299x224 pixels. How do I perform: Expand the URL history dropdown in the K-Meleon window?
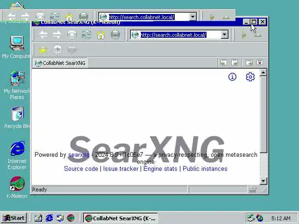pyautogui.click(x=225, y=35)
